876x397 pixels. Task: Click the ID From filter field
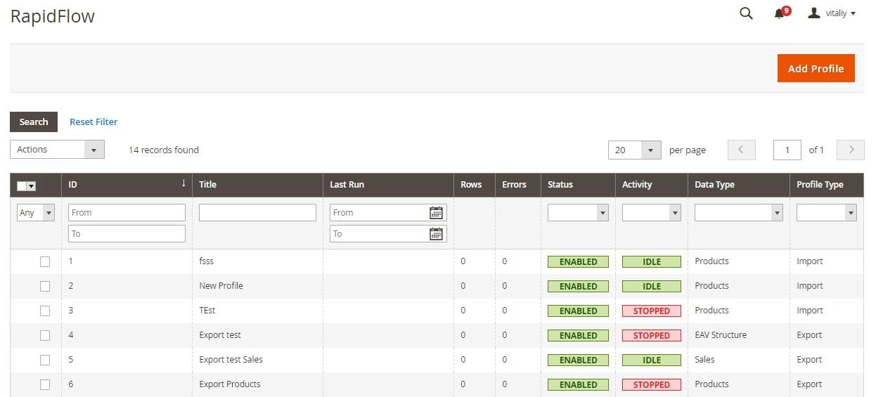point(127,212)
